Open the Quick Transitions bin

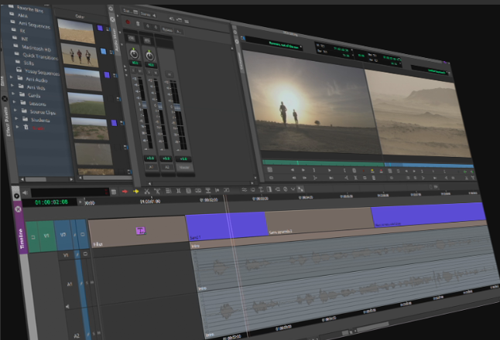click(40, 56)
